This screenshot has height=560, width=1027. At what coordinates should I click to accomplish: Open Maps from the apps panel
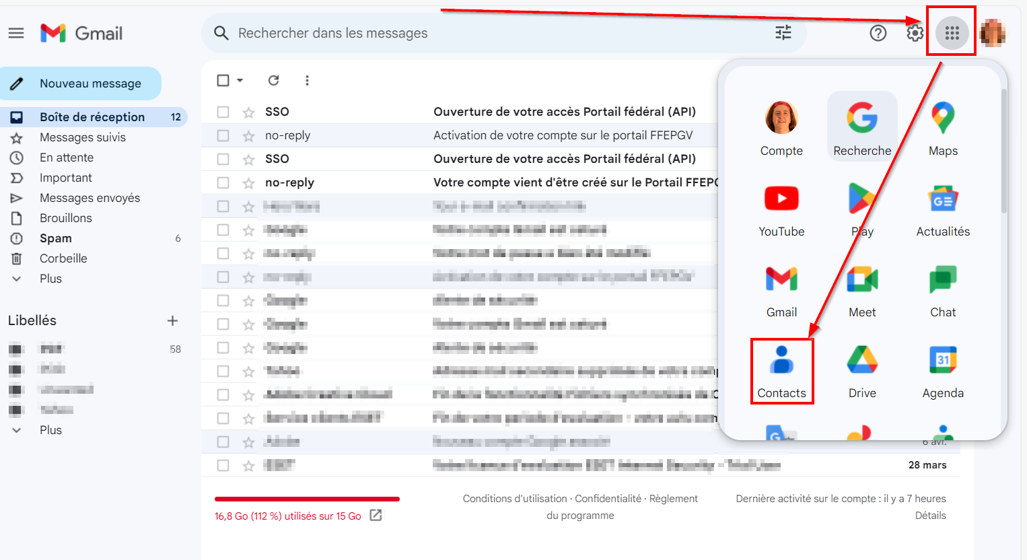[943, 128]
